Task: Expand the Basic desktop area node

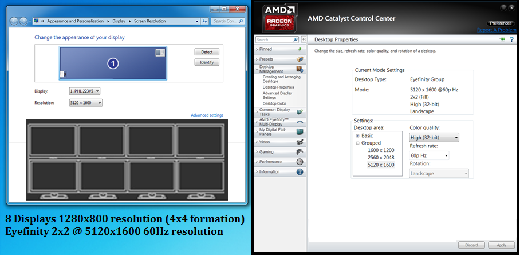Action: 357,136
